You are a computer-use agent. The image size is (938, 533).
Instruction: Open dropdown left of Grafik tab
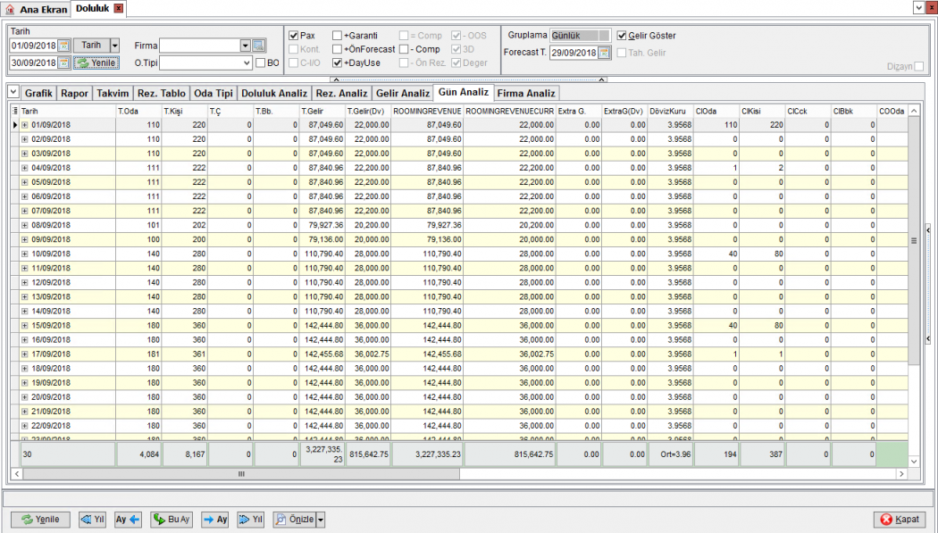click(13, 92)
